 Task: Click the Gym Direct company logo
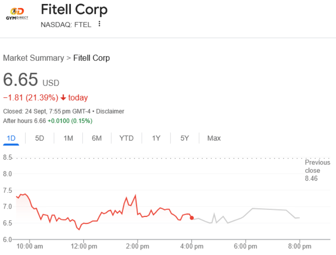[x=16, y=13]
